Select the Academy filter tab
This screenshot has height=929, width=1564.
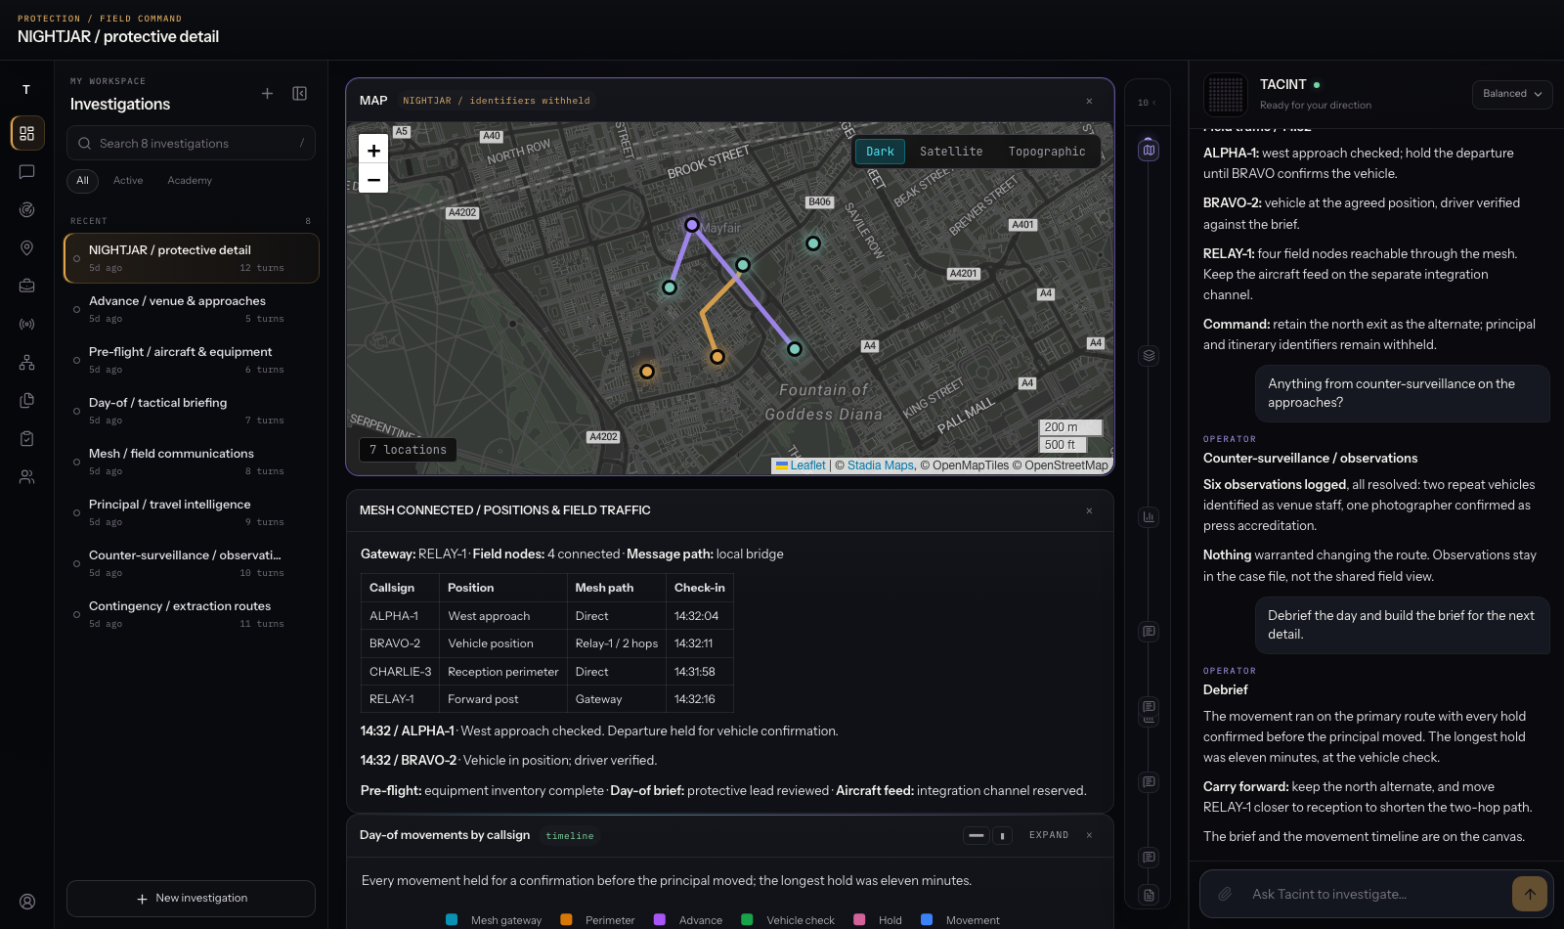click(x=190, y=181)
